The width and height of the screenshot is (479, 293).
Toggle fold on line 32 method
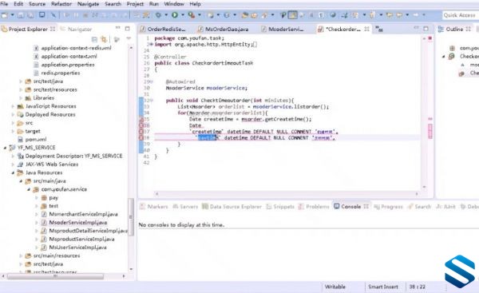coord(151,101)
